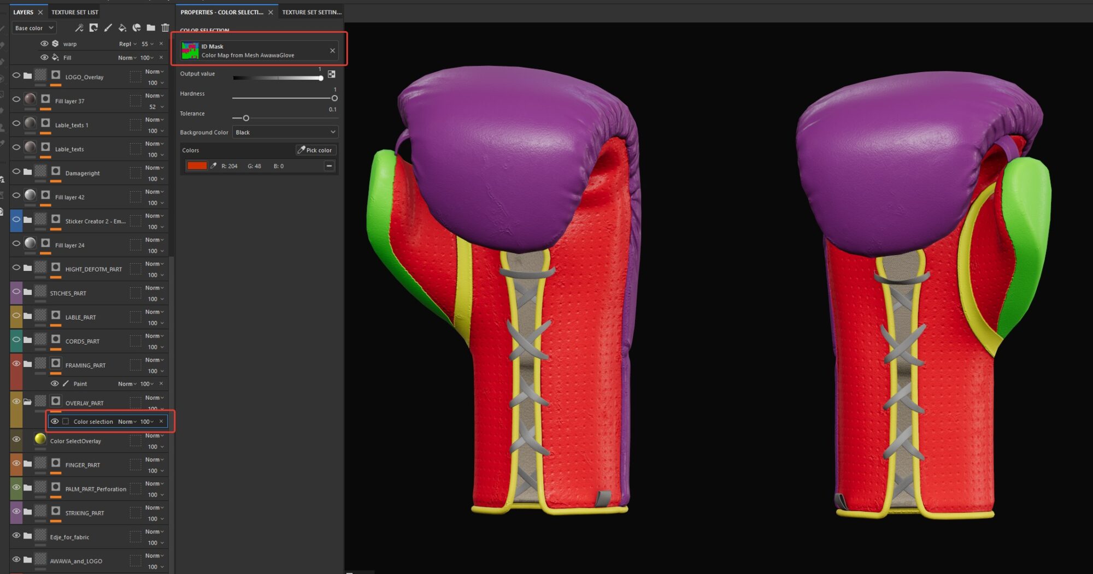The width and height of the screenshot is (1093, 574).
Task: Toggle visibility of the Color selection effect
Action: coord(55,422)
